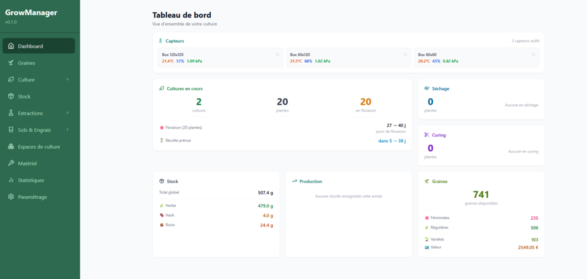This screenshot has width=587, height=279.
Task: Go to the Dashboard menu item
Action: (39, 46)
